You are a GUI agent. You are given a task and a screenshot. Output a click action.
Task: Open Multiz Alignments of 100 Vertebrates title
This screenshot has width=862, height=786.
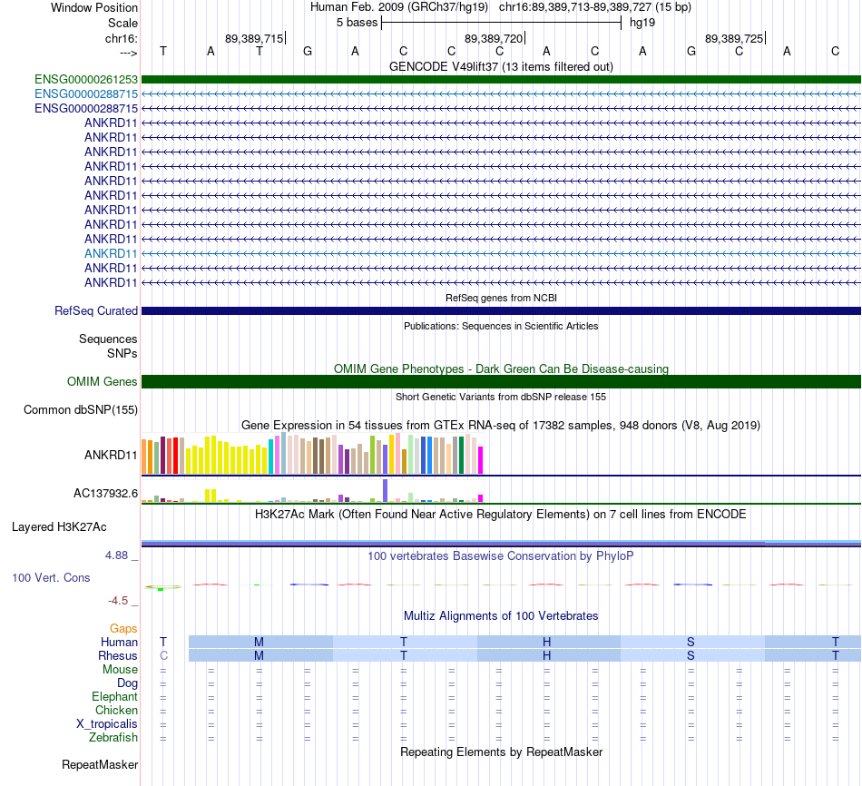point(501,616)
